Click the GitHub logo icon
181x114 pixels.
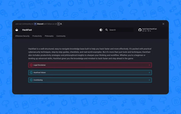140,30
